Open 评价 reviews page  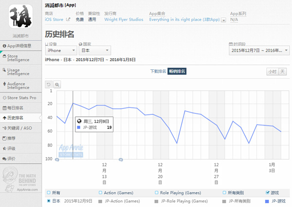pos(20,159)
